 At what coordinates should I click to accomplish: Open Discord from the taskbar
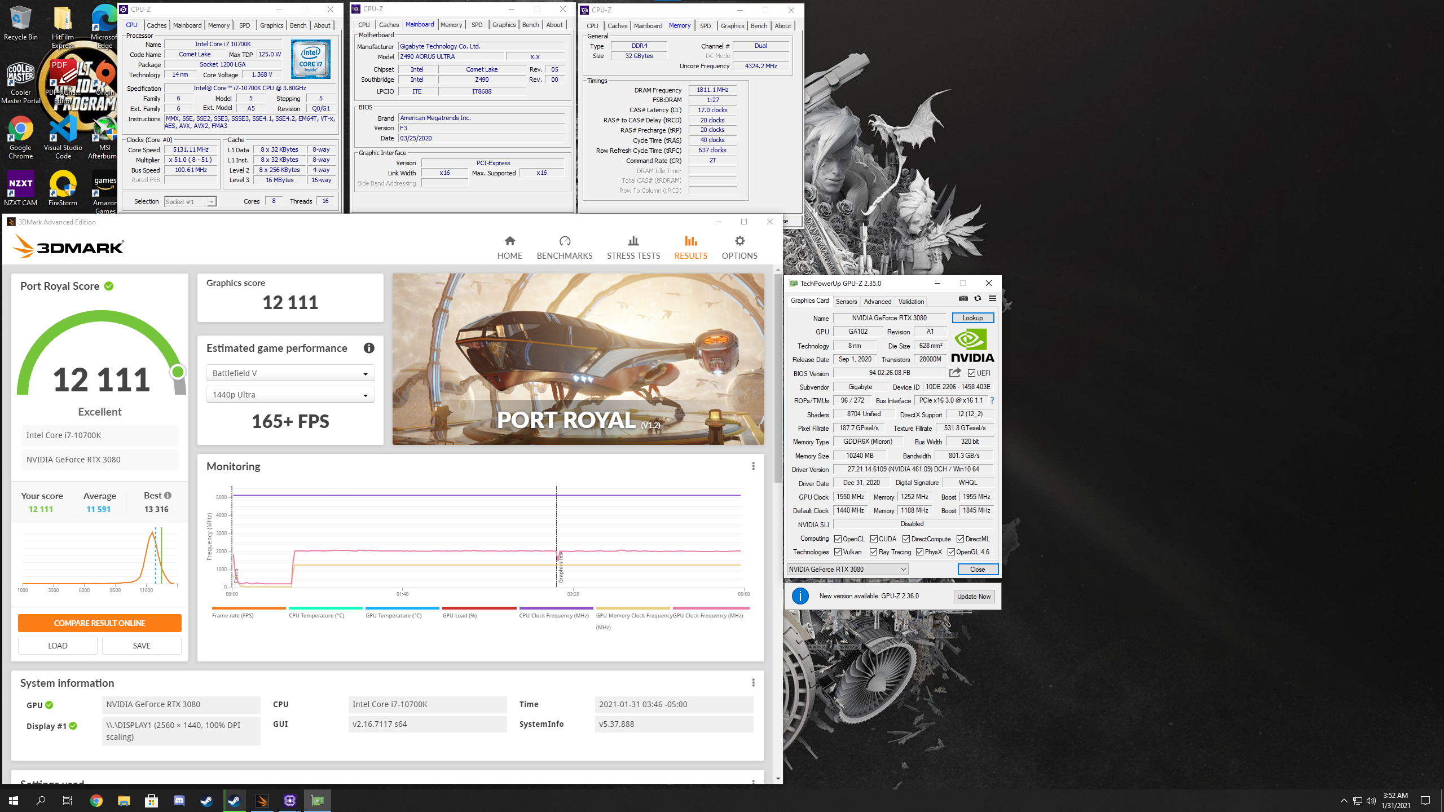click(179, 801)
